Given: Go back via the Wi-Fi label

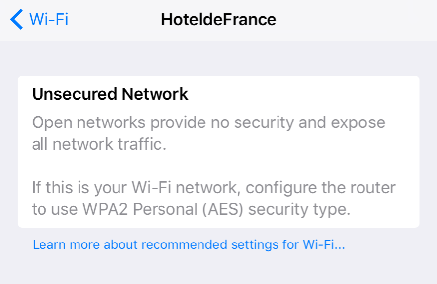Looking at the screenshot, I should pos(48,20).
